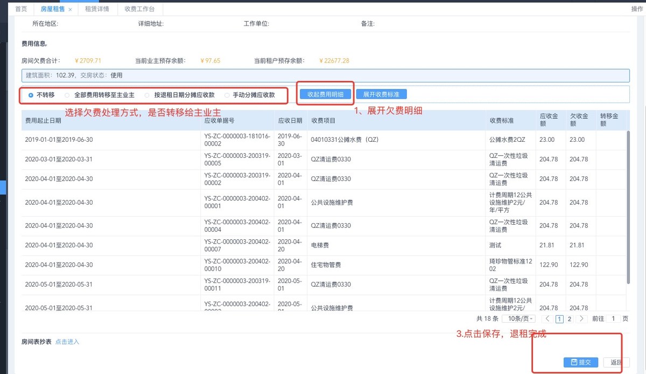This screenshot has width=646, height=374.
Task: Click the 房间欠费合计 amount ¥2709.71
Action: coord(88,61)
